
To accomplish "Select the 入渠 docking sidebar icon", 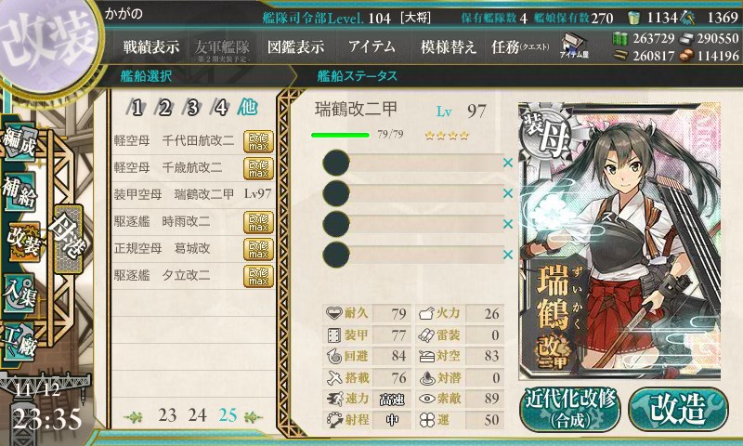I will tap(20, 294).
